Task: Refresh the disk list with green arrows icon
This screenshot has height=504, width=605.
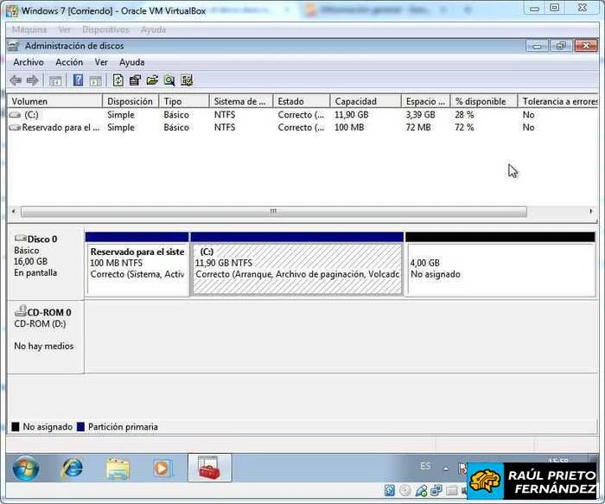Action: click(118, 80)
